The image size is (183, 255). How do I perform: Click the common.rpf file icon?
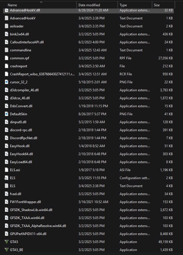(x=7, y=58)
